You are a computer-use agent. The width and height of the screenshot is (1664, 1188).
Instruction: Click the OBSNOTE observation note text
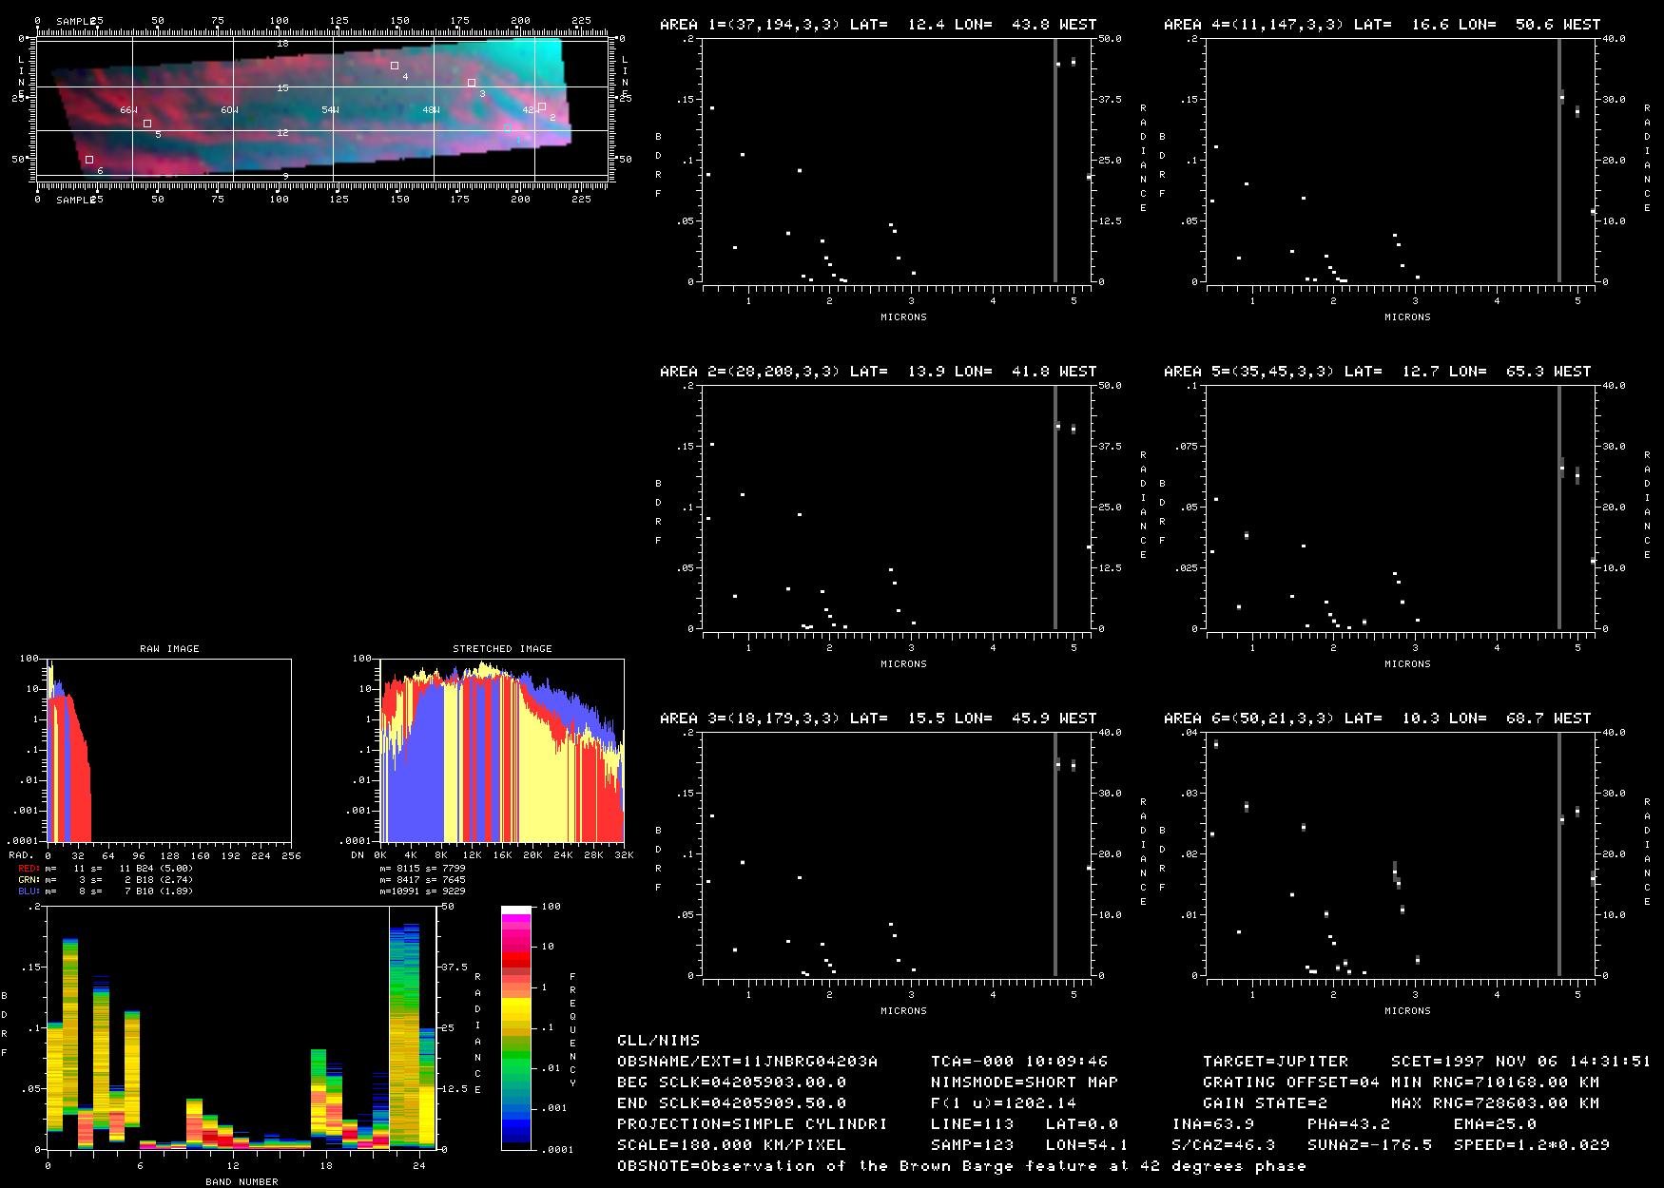(961, 1166)
